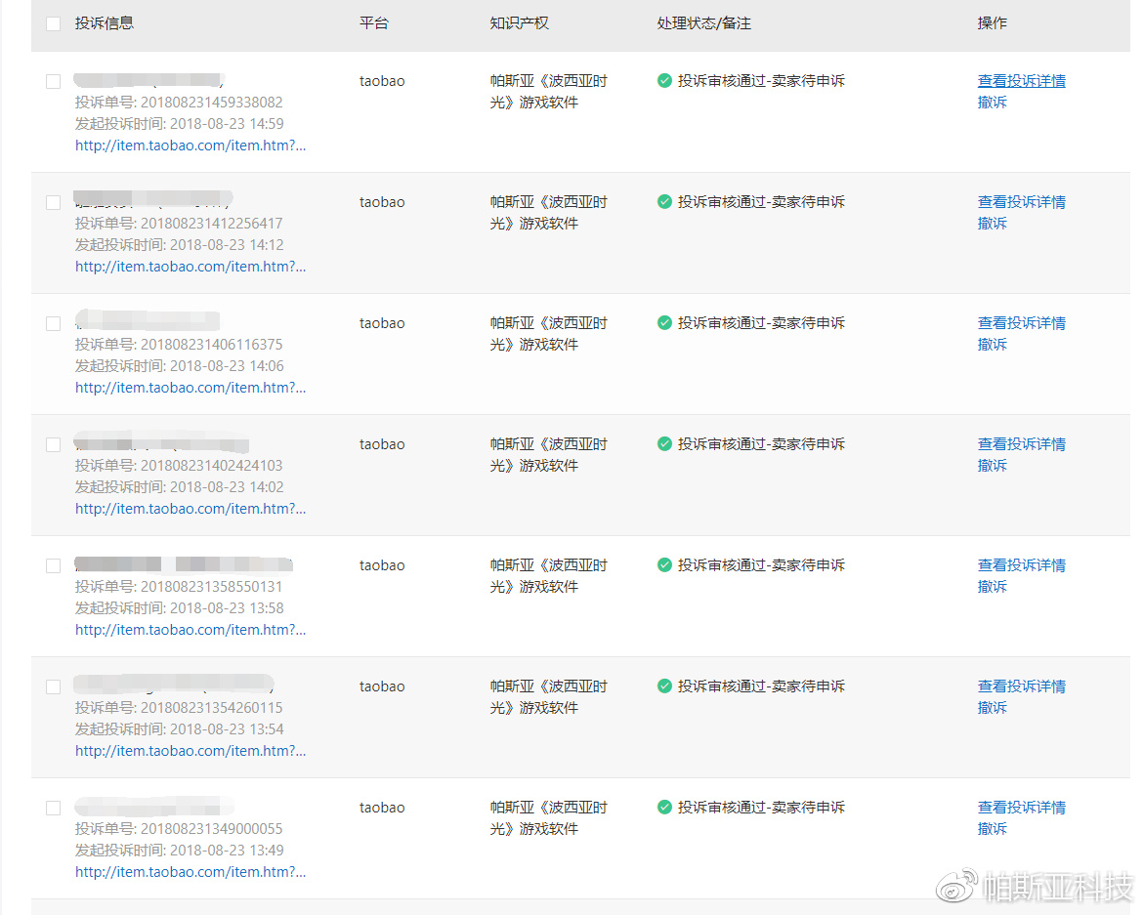Screen dimensions: 1144x915
Task: Click 帕斯亚《波西亚时光》游戏软件 in row 201808231412256417
Action: point(549,213)
